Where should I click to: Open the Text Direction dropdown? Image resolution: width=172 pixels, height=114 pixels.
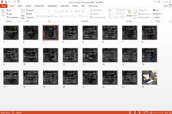(96, 10)
